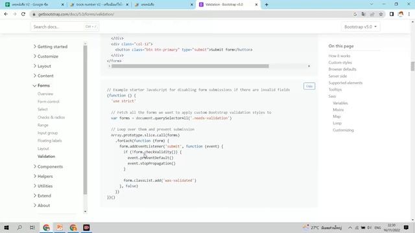Jump to Browser defaults section
The image size is (415, 233).
click(342, 69)
